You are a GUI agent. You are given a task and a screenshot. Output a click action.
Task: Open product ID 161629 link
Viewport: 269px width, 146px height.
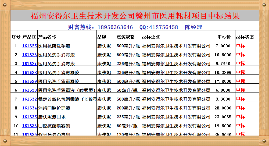coord(29,81)
